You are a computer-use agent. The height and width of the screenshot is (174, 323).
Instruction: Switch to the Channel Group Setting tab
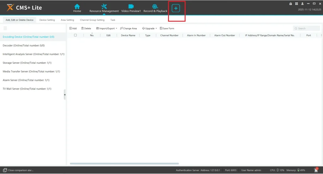pyautogui.click(x=92, y=20)
